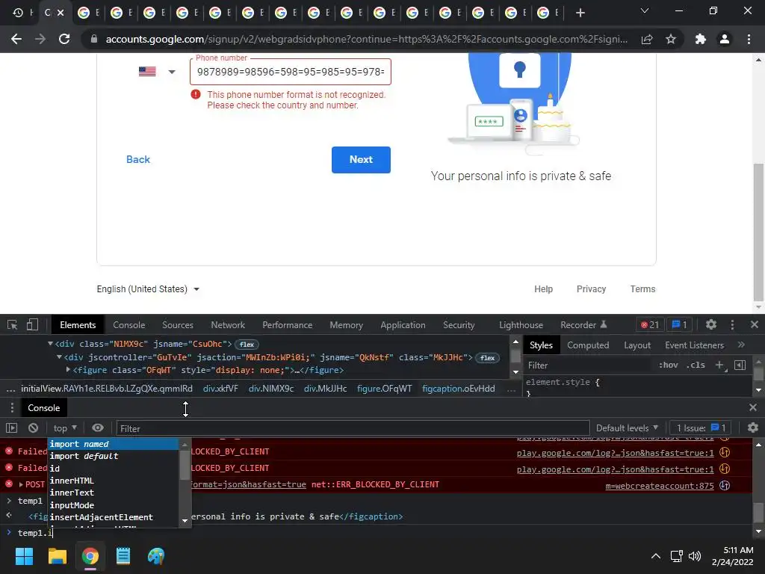Open the Terms footer link
The height and width of the screenshot is (574, 765).
tap(642, 289)
